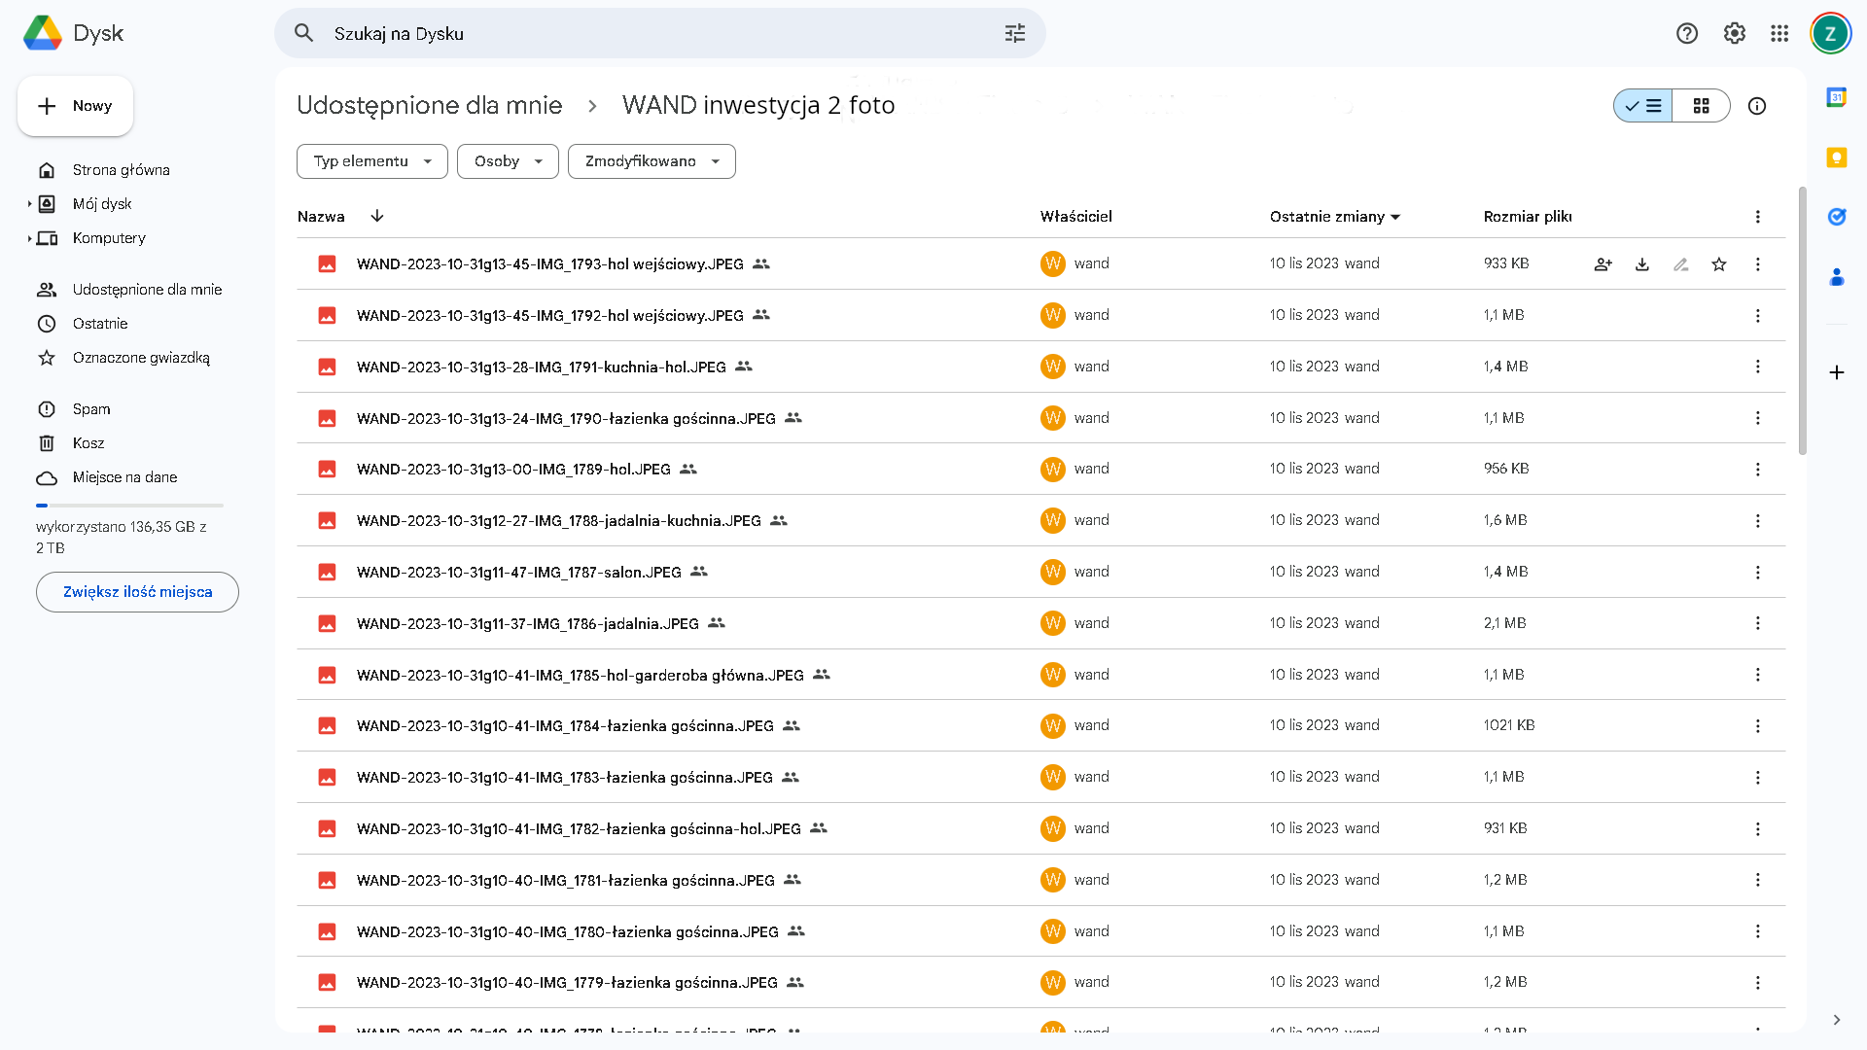The height and width of the screenshot is (1050, 1867).
Task: Go to Udostępnione dla mnie in sidebar
Action: click(147, 290)
